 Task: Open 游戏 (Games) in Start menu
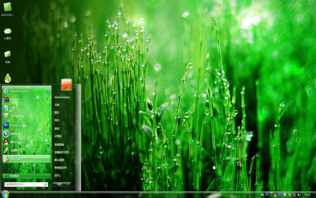(x=57, y=128)
